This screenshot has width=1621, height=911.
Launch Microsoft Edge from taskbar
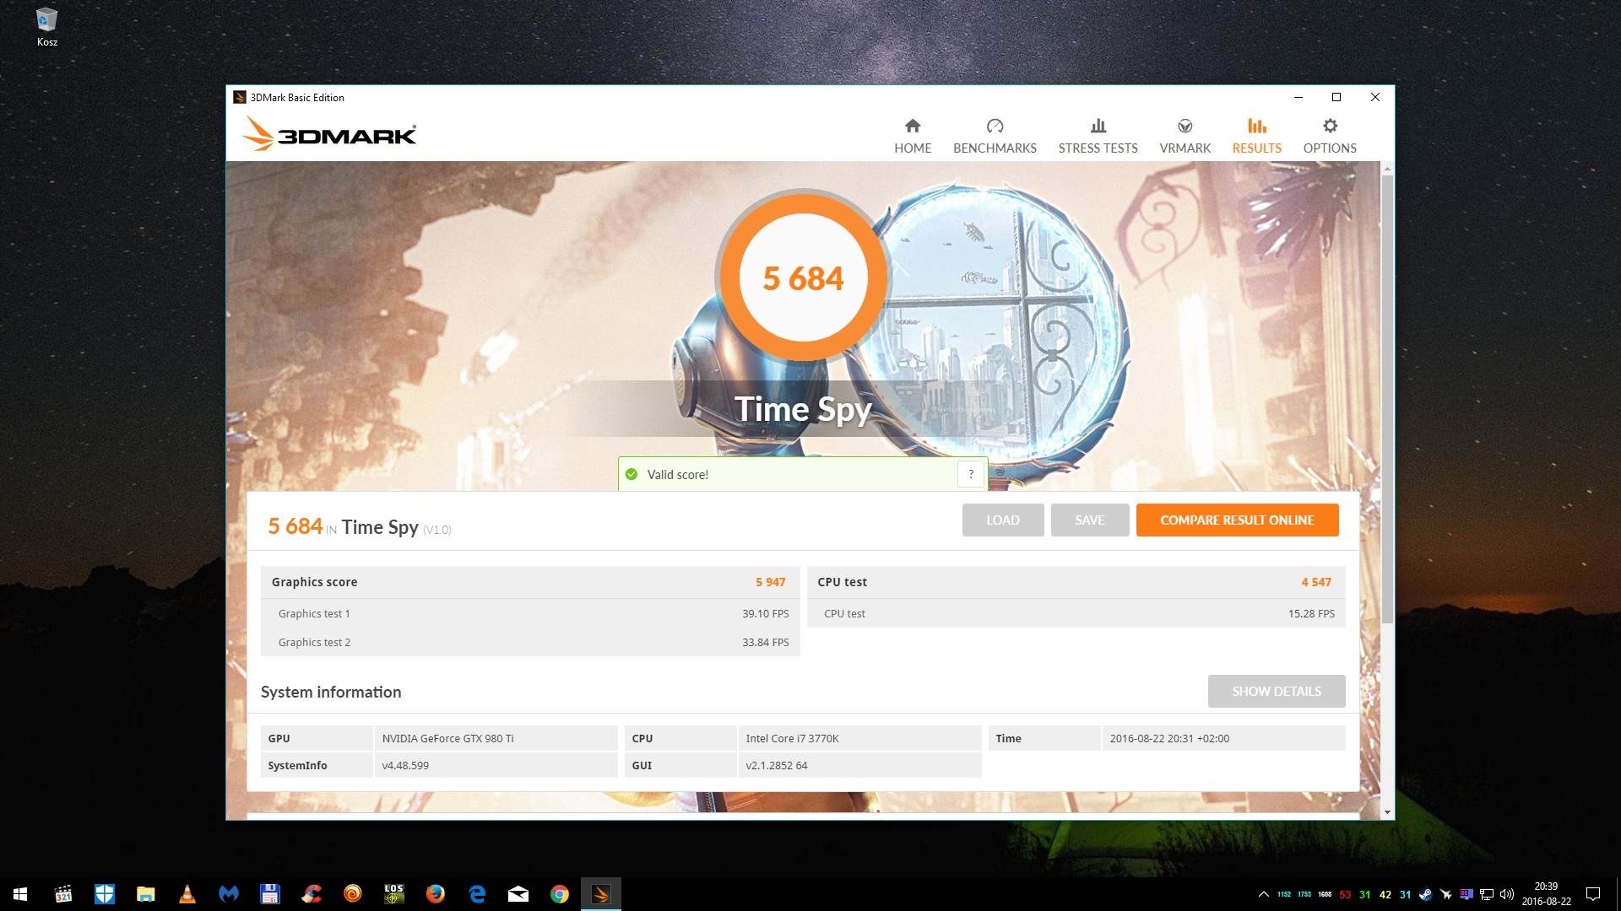tap(476, 894)
